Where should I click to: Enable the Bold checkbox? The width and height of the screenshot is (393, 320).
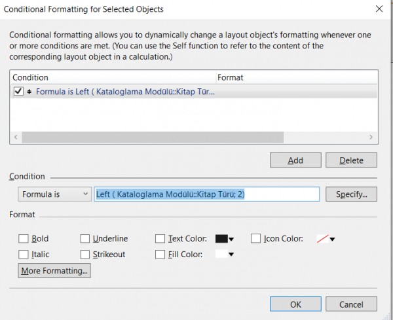(24, 239)
